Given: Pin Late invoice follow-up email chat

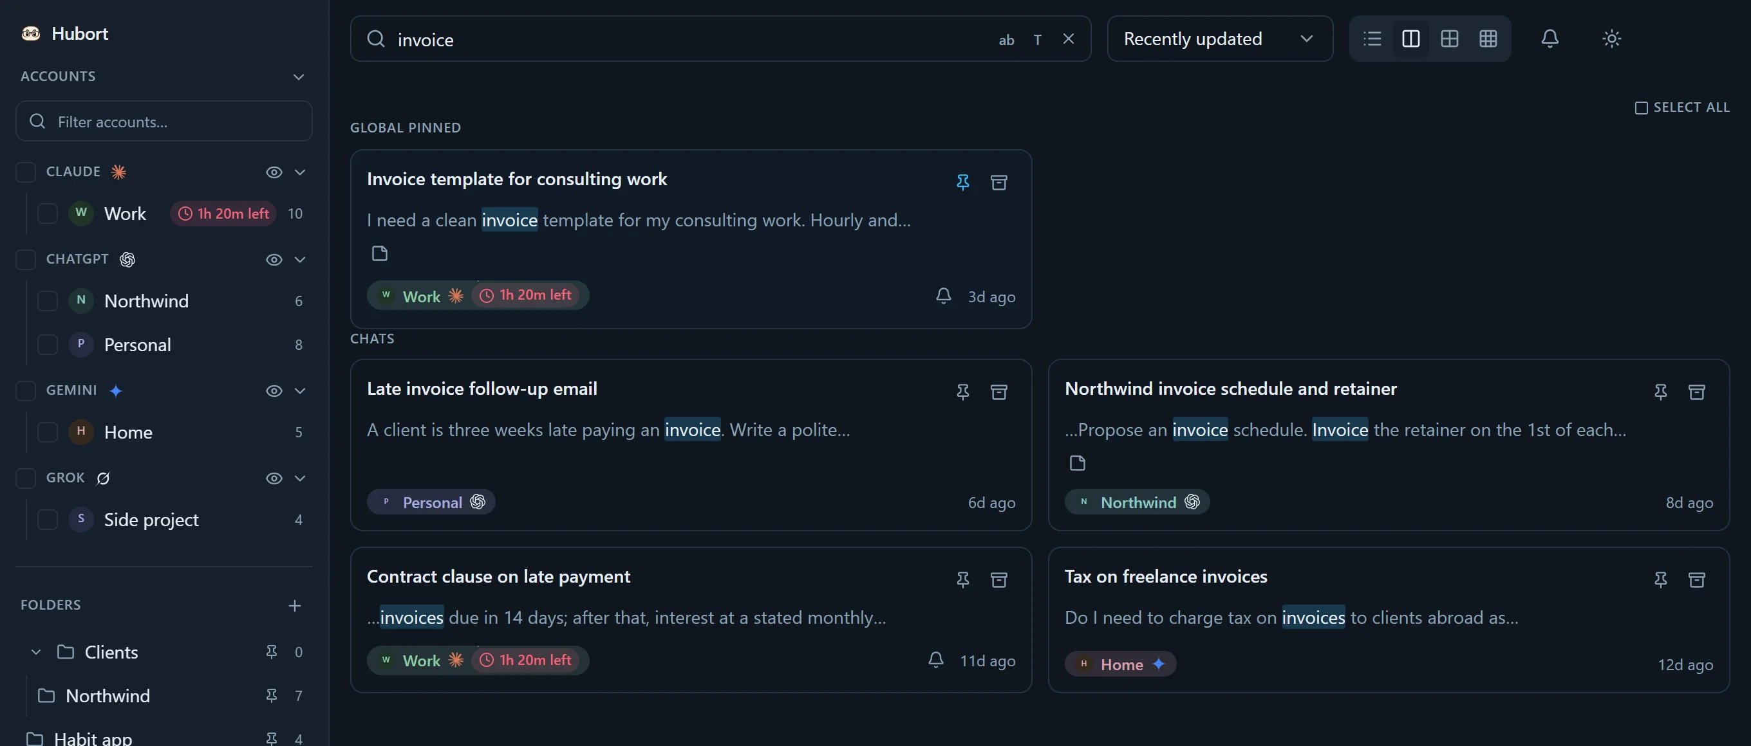Looking at the screenshot, I should (x=962, y=392).
